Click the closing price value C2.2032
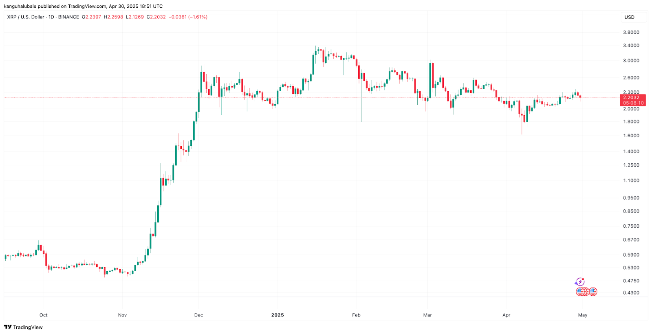The height and width of the screenshot is (334, 652). [x=156, y=17]
